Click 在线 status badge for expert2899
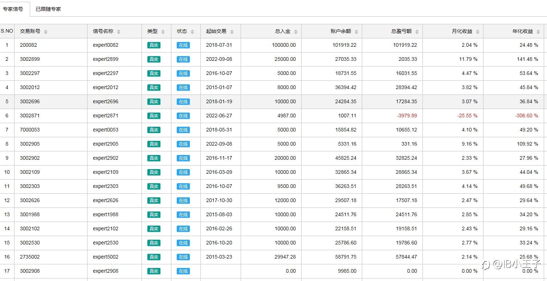 point(183,59)
